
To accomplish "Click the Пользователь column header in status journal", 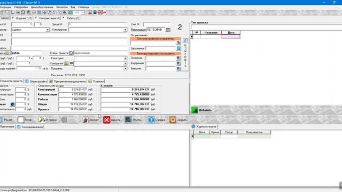I will point(254,132).
